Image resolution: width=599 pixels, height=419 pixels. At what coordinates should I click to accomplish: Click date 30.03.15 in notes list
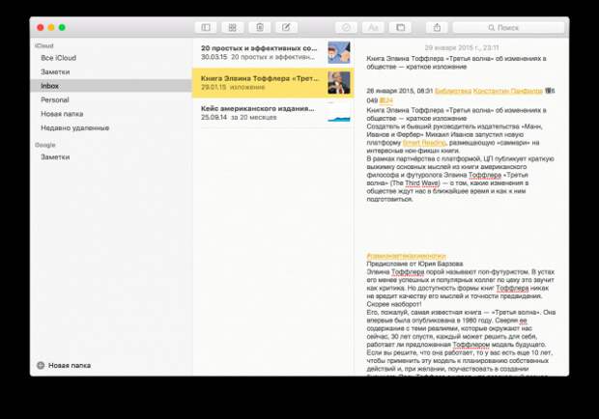[214, 57]
